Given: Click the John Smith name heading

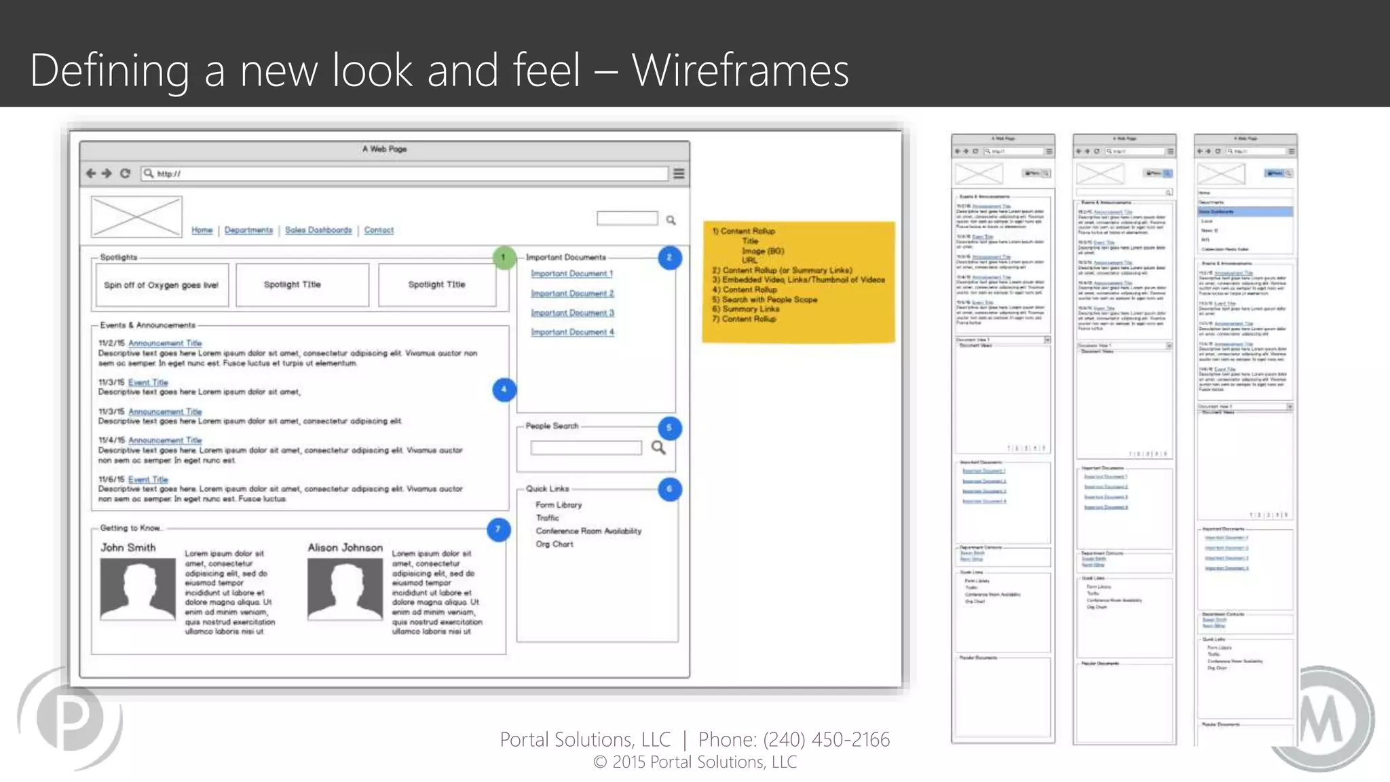Looking at the screenshot, I should pyautogui.click(x=128, y=547).
